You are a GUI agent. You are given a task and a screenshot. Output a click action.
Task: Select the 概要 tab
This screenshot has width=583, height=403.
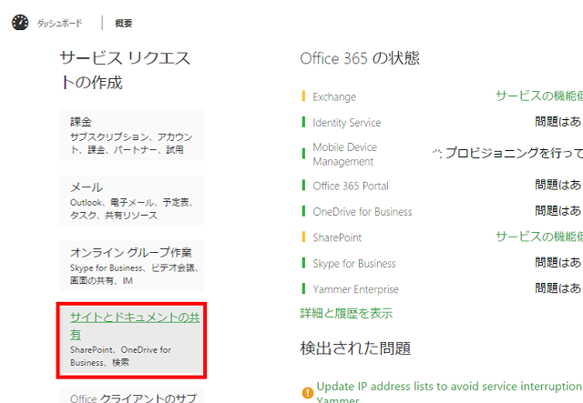coord(124,24)
